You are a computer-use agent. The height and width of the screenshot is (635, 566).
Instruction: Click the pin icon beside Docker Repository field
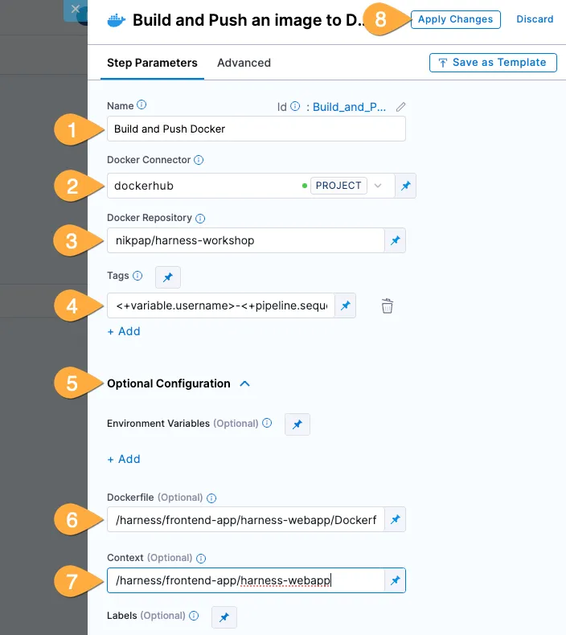pos(396,240)
